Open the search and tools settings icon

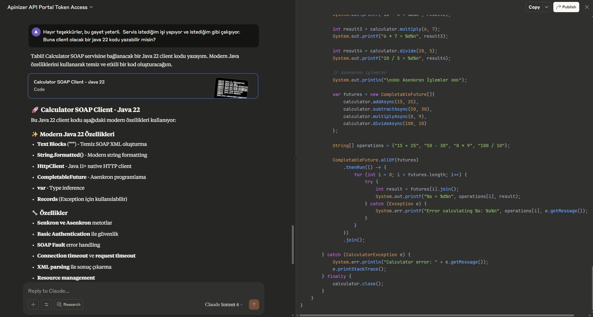click(46, 305)
